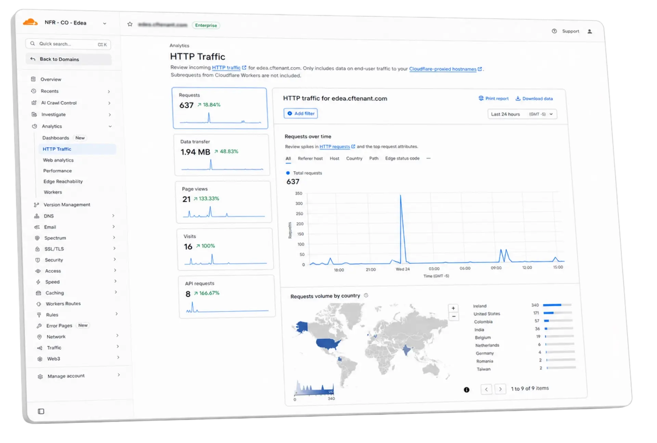Collapse the Analytics section chevron
657x443 pixels.
coord(110,126)
